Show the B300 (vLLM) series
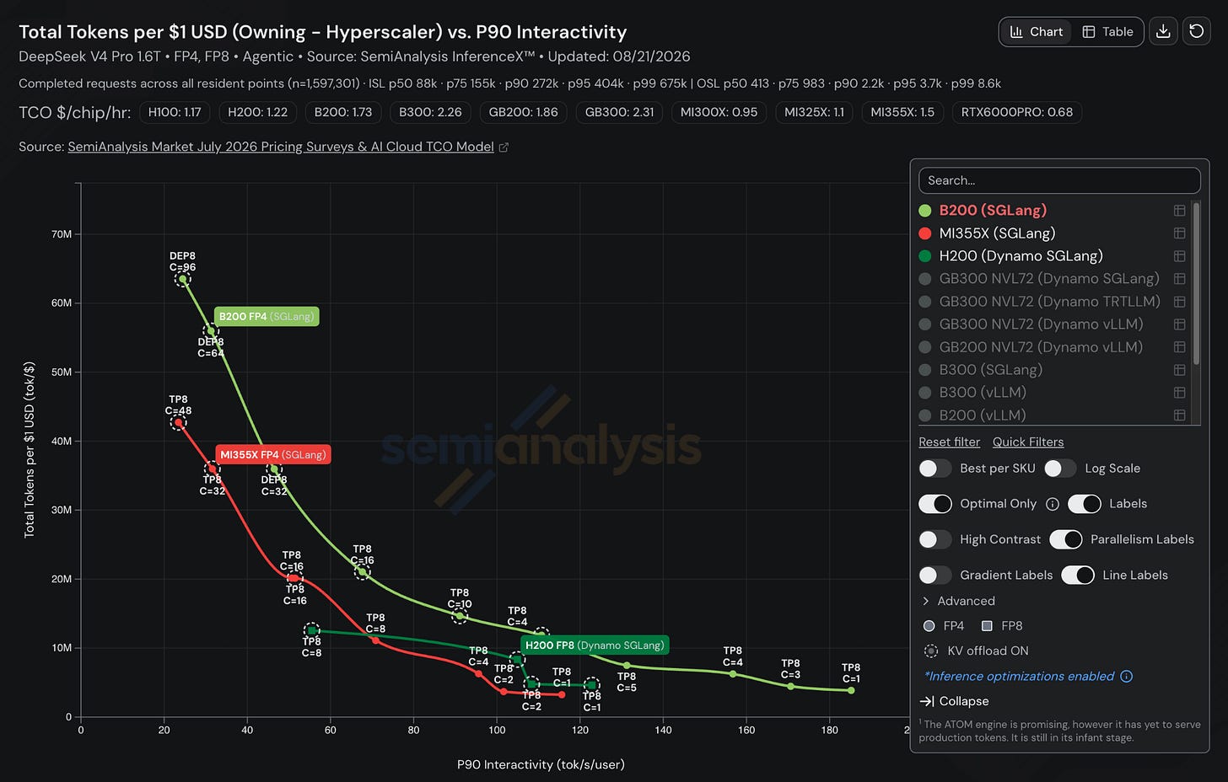Image resolution: width=1228 pixels, height=782 pixels. point(983,393)
